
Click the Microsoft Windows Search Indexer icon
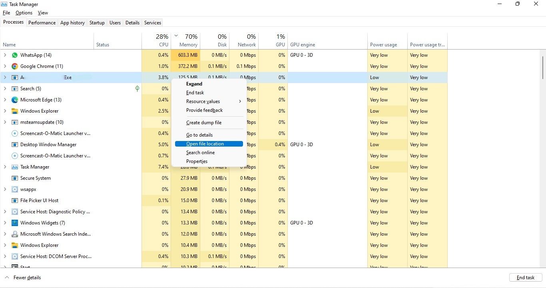click(15, 234)
